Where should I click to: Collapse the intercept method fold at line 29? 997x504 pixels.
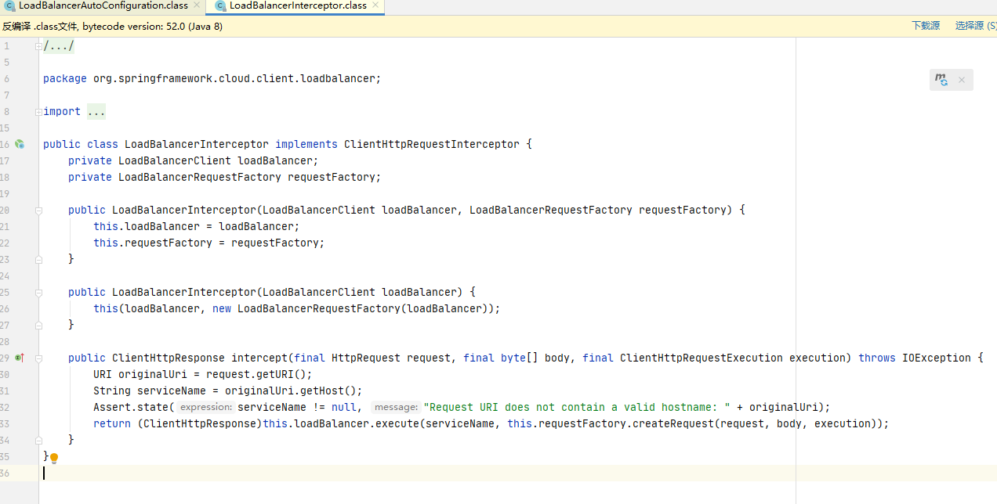click(38, 358)
